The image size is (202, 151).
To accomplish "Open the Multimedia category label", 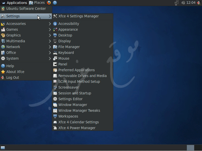I will pos(16,41).
